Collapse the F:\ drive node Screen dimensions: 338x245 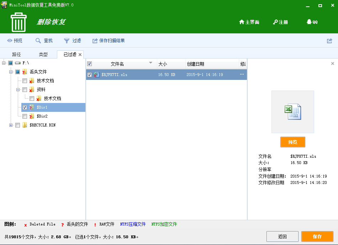pos(4,63)
